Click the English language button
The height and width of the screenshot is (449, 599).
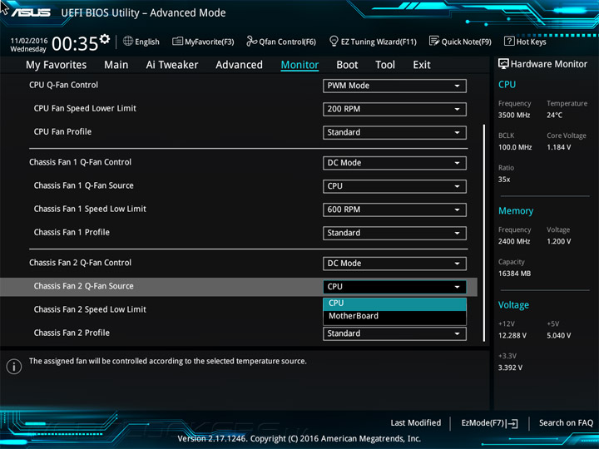click(141, 42)
